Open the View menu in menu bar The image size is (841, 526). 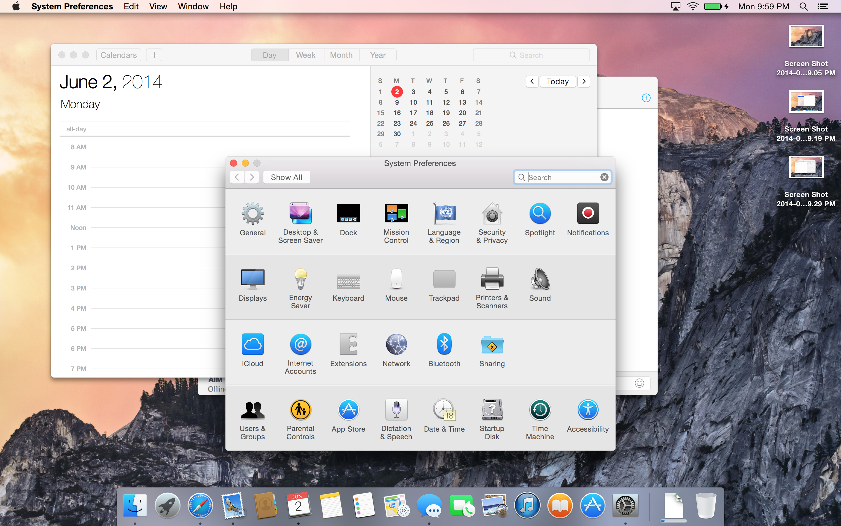click(158, 7)
